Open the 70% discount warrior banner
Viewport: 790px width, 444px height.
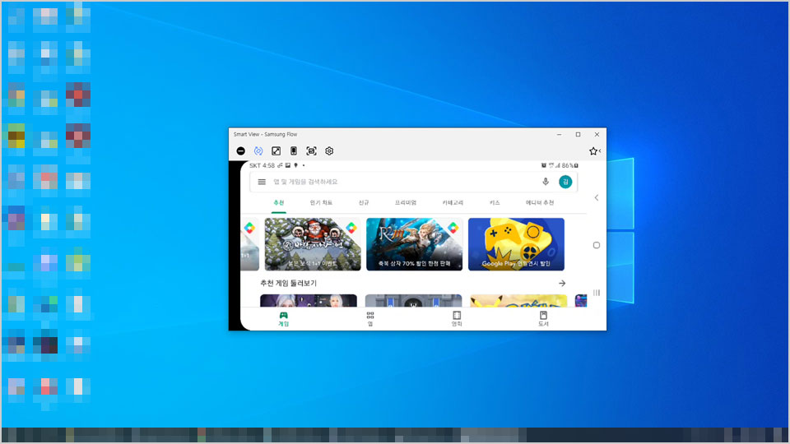coord(414,244)
